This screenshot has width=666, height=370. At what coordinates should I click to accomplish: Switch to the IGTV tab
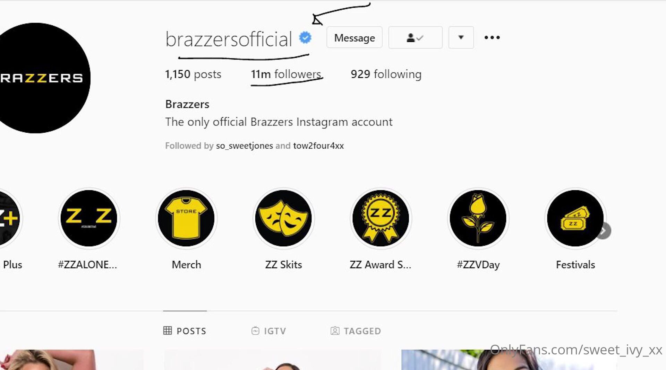(x=269, y=331)
